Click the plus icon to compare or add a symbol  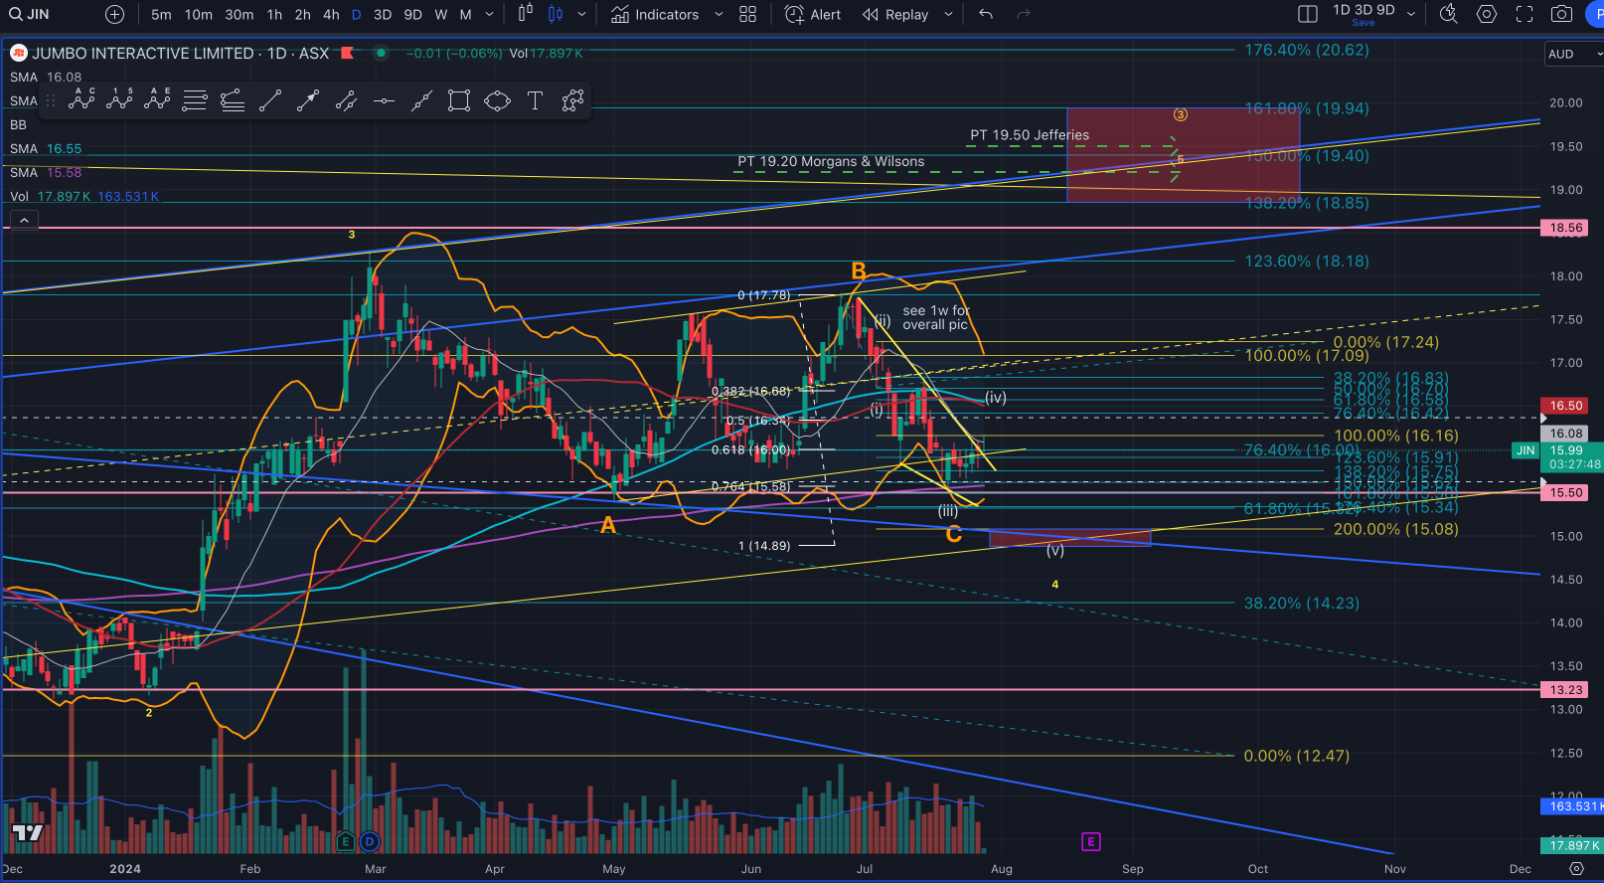pos(115,14)
